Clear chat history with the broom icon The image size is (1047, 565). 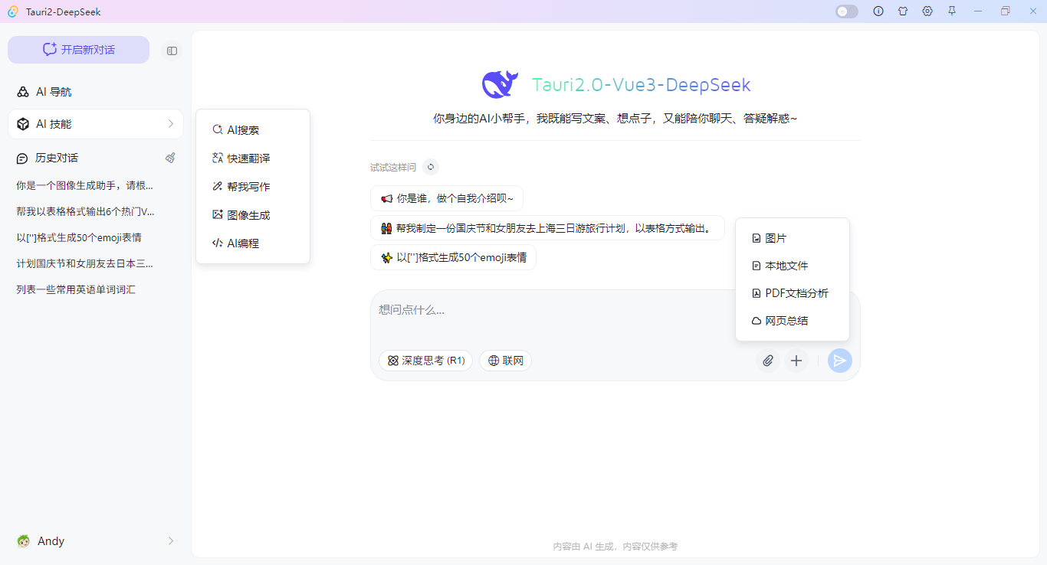pyautogui.click(x=170, y=158)
